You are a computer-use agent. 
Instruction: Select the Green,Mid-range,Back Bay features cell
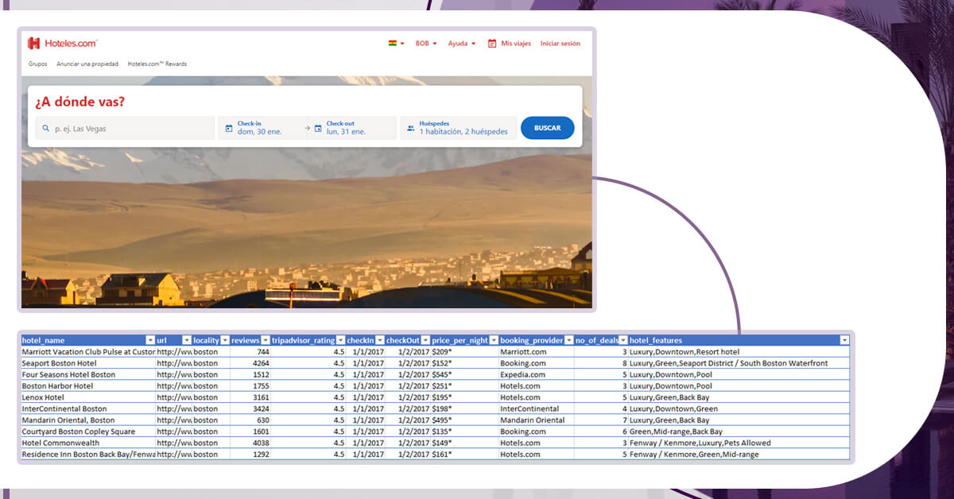point(739,431)
